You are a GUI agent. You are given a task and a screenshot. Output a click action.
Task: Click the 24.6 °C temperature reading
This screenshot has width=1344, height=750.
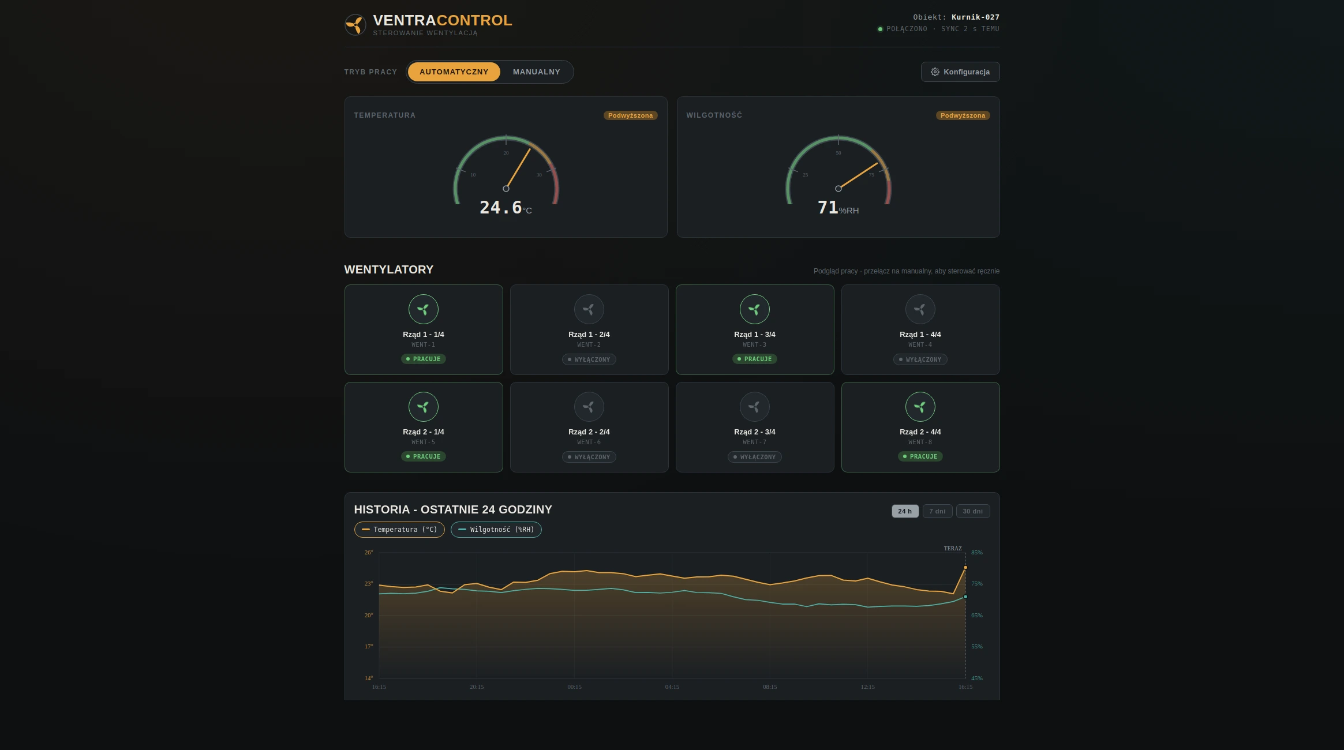(506, 208)
